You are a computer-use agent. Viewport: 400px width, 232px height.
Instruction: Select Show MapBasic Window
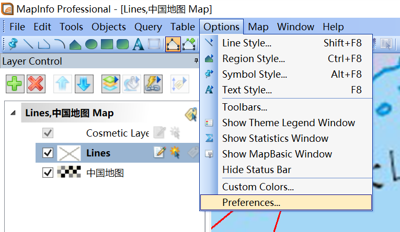286,154
